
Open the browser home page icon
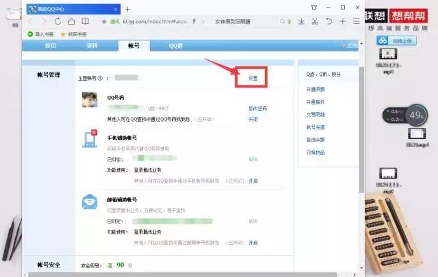[x=71, y=21]
